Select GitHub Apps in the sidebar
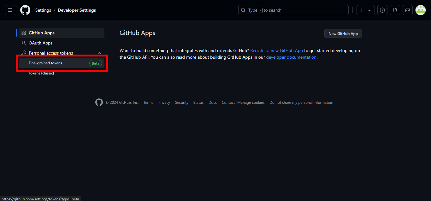This screenshot has height=201, width=431. [x=42, y=33]
